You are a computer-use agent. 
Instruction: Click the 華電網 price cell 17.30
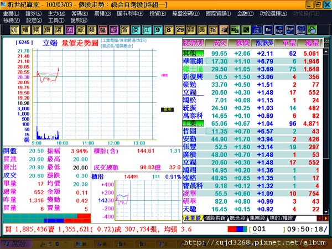[216, 61]
